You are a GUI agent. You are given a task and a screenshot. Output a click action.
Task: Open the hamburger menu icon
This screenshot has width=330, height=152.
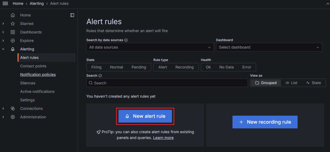pos(5,3)
